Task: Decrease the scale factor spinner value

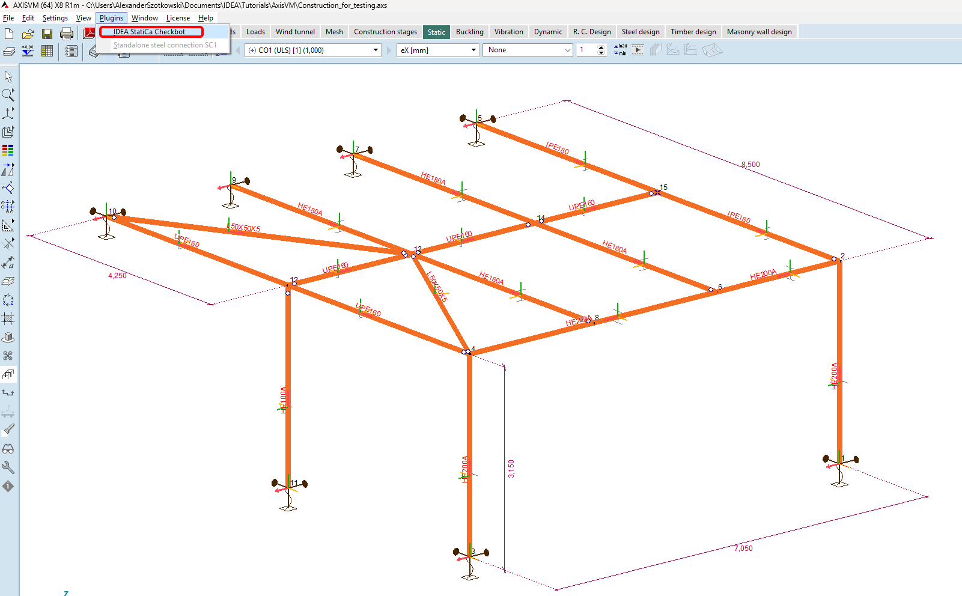Action: point(601,53)
